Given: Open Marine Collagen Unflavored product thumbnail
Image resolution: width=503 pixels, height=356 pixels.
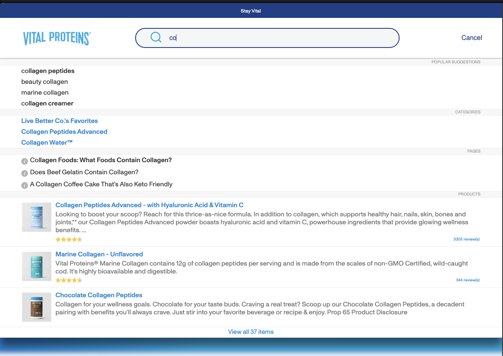Looking at the screenshot, I should (37, 266).
